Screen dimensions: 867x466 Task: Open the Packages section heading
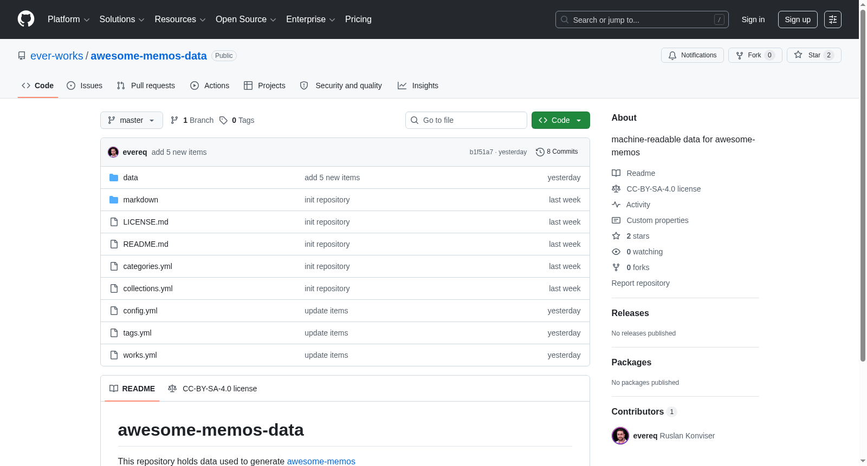point(631,363)
